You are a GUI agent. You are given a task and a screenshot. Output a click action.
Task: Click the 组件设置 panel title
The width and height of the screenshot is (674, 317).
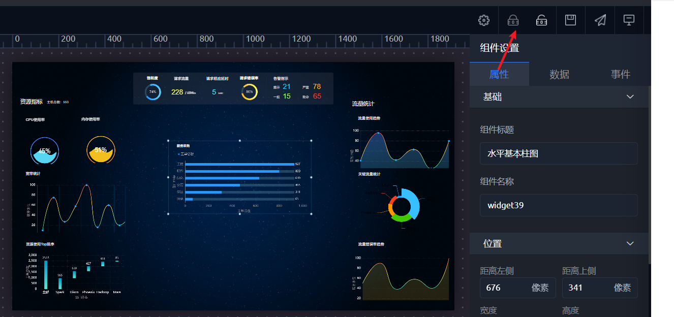tap(499, 48)
